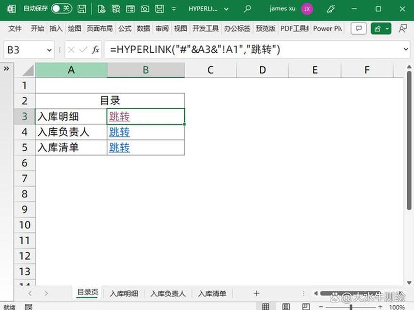Open the 开发工具 ribbon tab

(205, 28)
